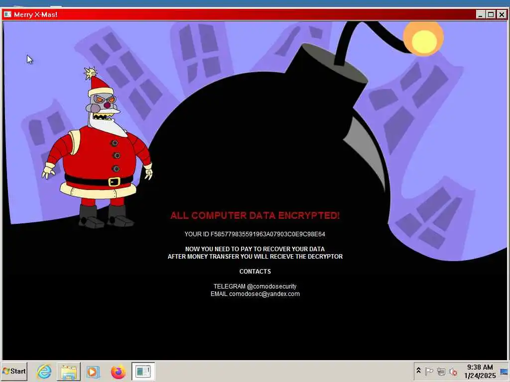Open Windows Explorer folder icon in taskbar
The width and height of the screenshot is (510, 382).
pos(69,371)
